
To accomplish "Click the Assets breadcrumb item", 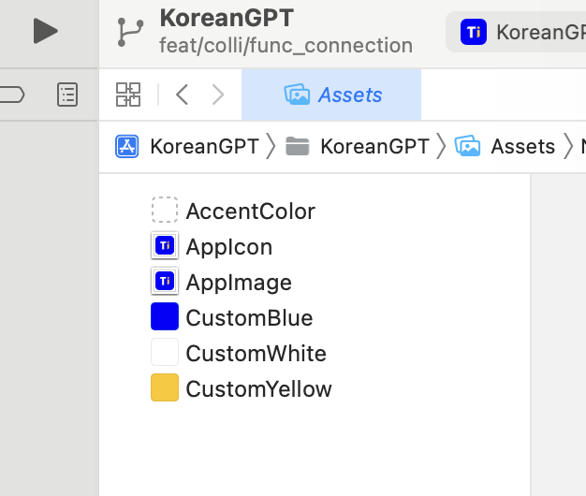I will [x=505, y=146].
